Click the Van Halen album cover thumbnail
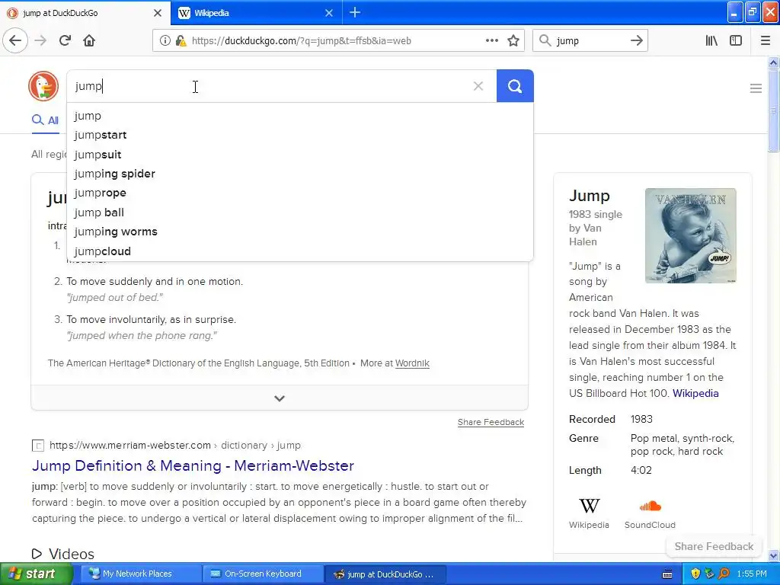The height and width of the screenshot is (585, 780). tap(690, 235)
